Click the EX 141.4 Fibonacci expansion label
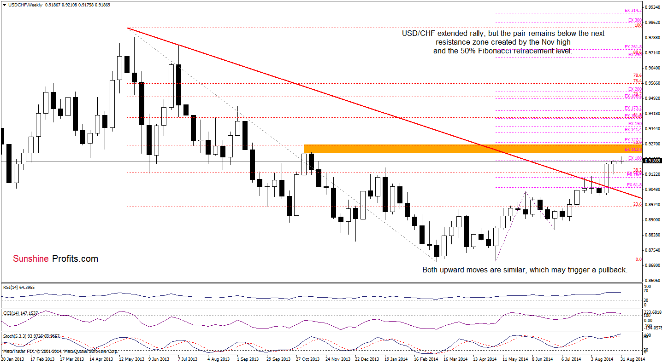 (x=633, y=130)
